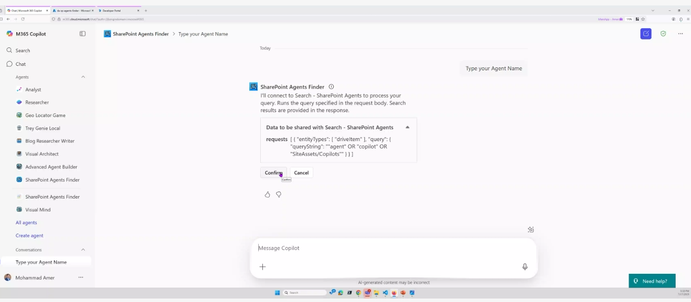Image resolution: width=691 pixels, height=302 pixels.
Task: Click the Type your Agent Name message bubble
Action: pos(494,68)
